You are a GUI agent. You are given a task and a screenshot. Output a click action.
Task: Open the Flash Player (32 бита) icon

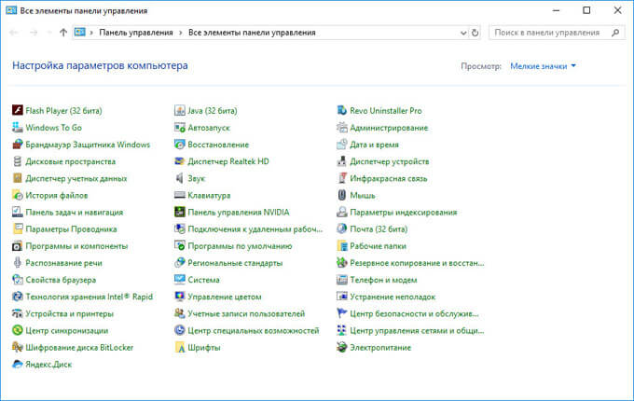[18, 110]
